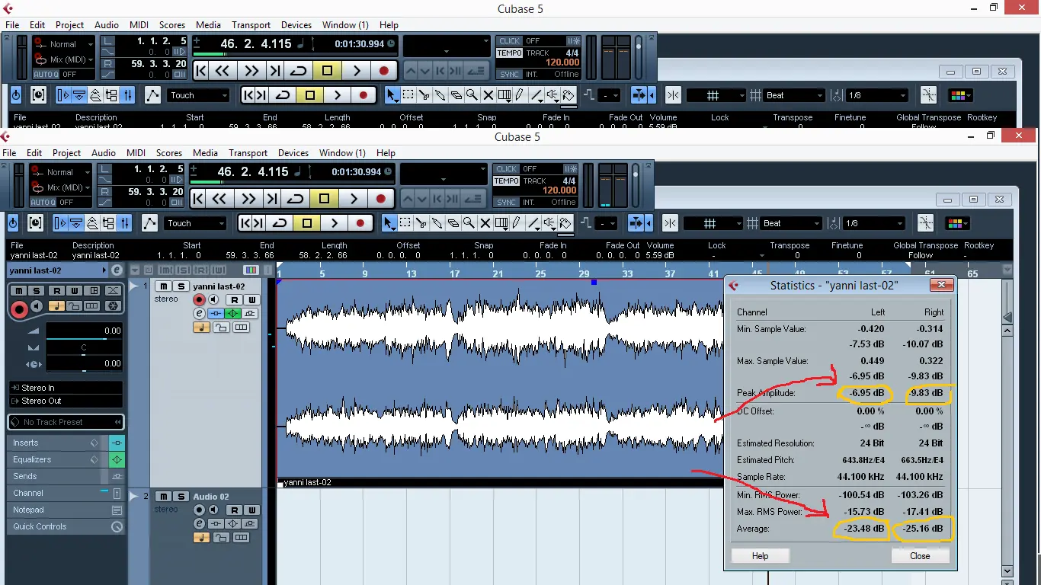
Task: Toggle Write automation on Audio 02 track
Action: point(251,510)
